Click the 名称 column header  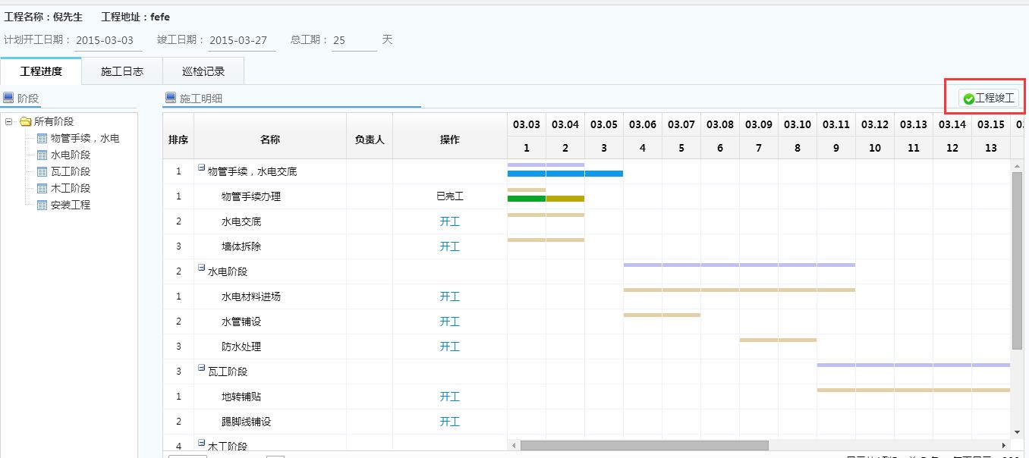point(270,140)
